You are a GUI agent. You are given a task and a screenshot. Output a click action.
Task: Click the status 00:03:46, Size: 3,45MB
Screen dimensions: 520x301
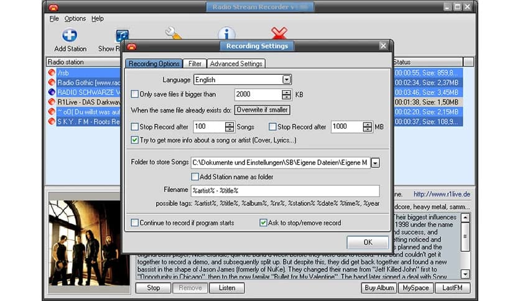click(x=427, y=92)
